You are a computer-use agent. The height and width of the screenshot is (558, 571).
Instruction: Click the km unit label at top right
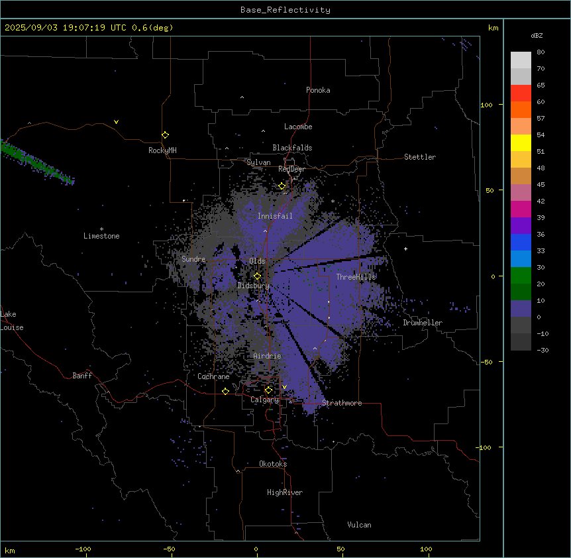[493, 28]
